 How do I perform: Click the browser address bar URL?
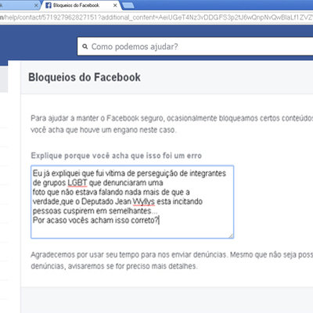coord(156,17)
